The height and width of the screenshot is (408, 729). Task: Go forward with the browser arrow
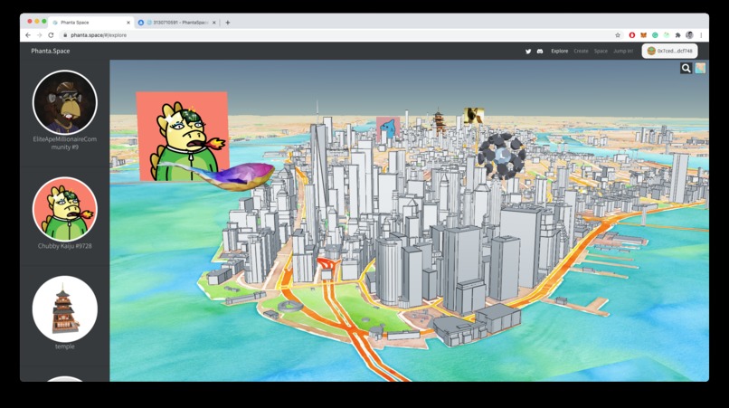[40, 35]
